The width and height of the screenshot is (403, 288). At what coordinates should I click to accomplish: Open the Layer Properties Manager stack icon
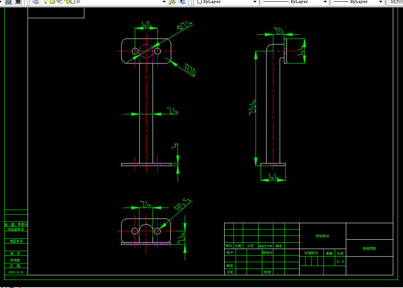point(36,2)
